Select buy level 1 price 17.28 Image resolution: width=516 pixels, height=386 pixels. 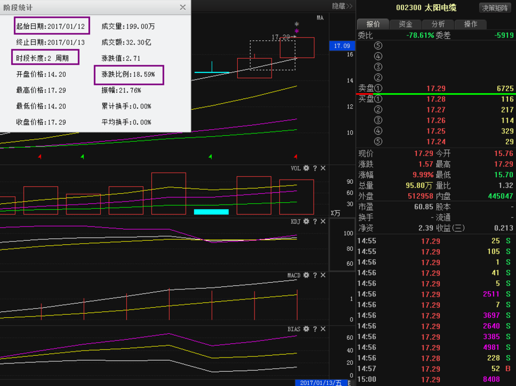click(x=436, y=99)
